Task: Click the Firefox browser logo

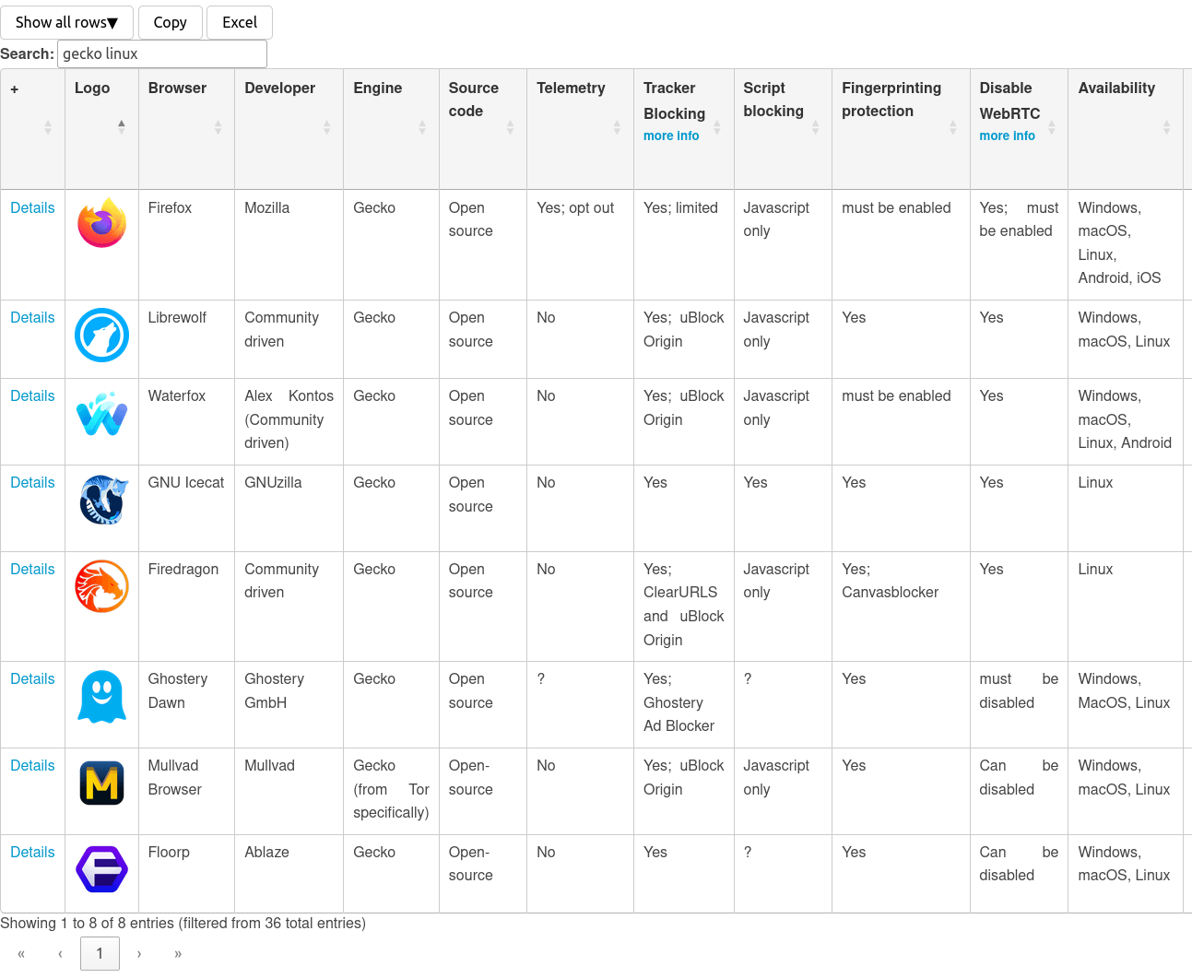Action: tap(101, 223)
